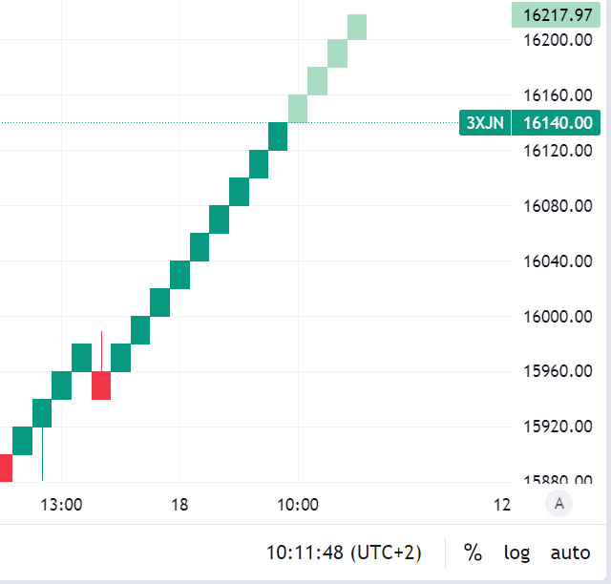611x584 pixels.
Task: Select the red brick with the upper wick
Action: [x=101, y=386]
